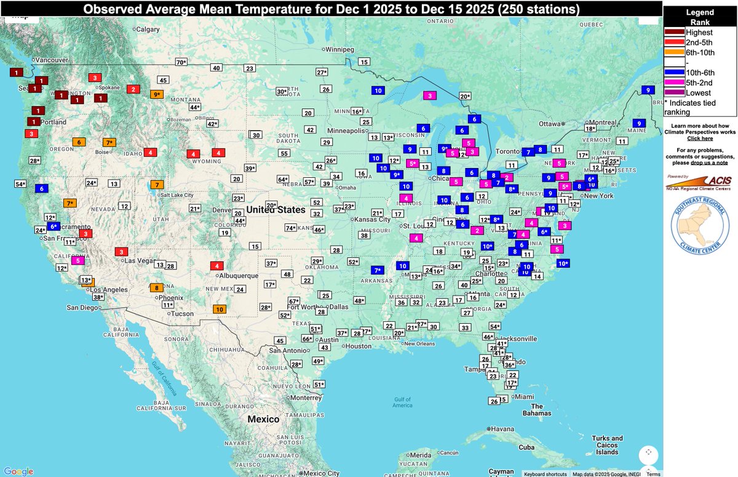Click the pink "5th-2nd" legend color swatch
Viewport: 738px width, 477px height.
coord(675,82)
